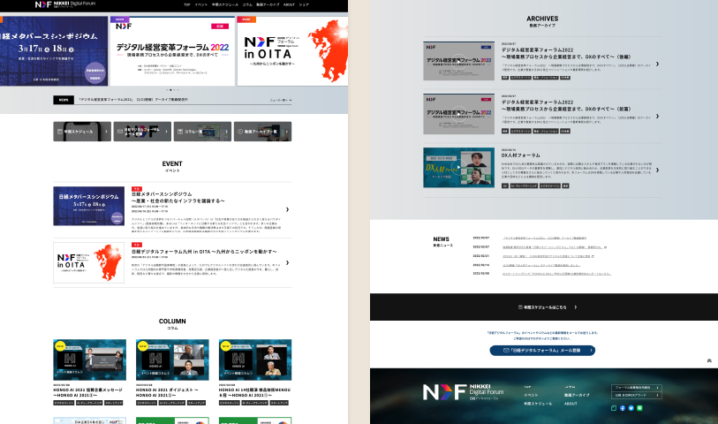Viewport: 718px width, 424px height.
Task: Open the 日経メタバースシンポジウム carousel banner
Action: tap(54, 51)
